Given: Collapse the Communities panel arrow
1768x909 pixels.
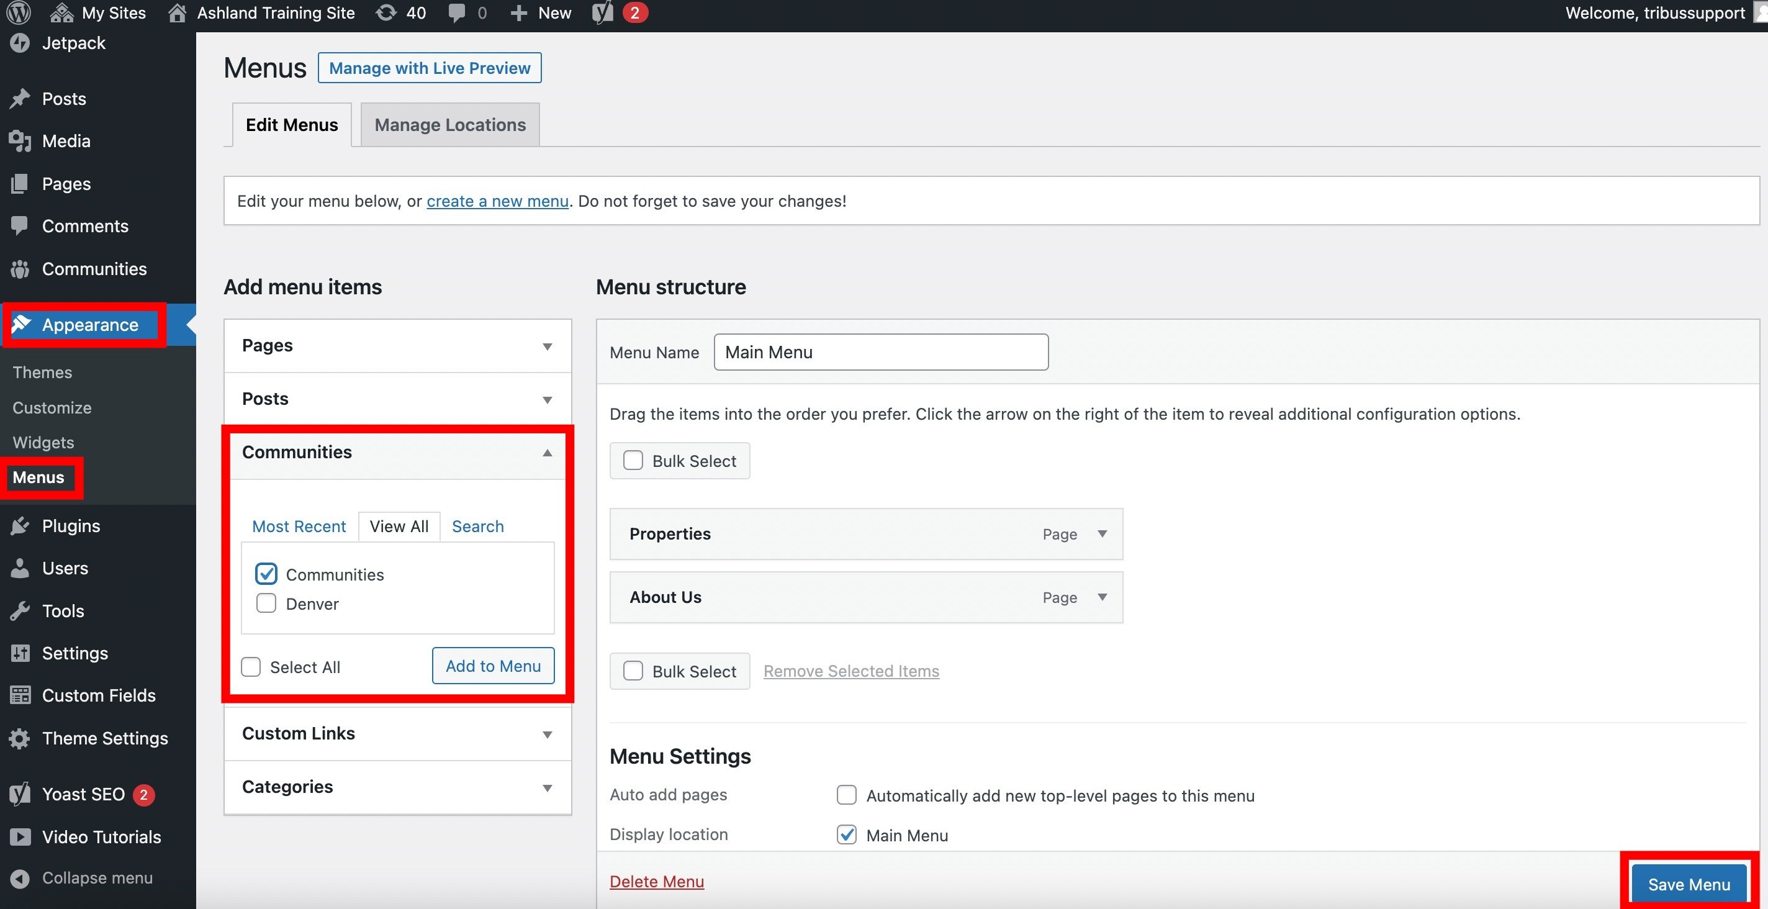Looking at the screenshot, I should (x=547, y=453).
